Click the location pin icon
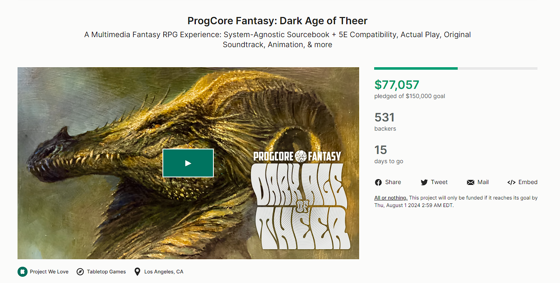 pyautogui.click(x=137, y=272)
